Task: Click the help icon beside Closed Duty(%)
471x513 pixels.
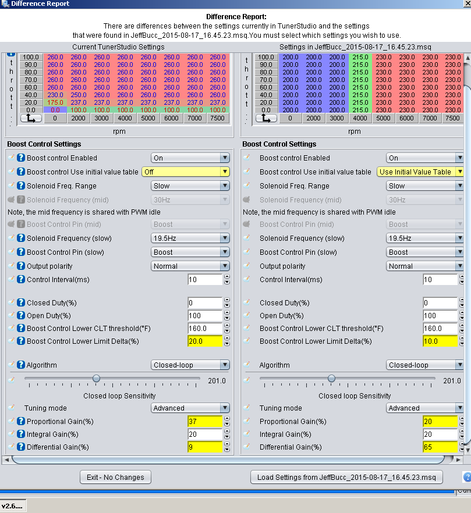Action: pos(21,302)
